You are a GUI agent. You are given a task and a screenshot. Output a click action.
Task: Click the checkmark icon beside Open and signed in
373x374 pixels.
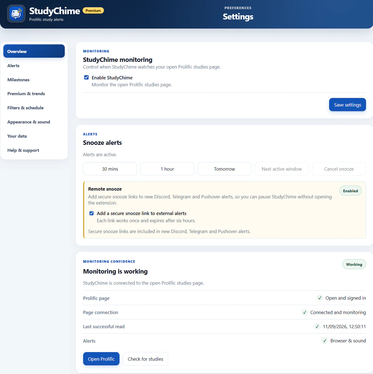pos(320,298)
